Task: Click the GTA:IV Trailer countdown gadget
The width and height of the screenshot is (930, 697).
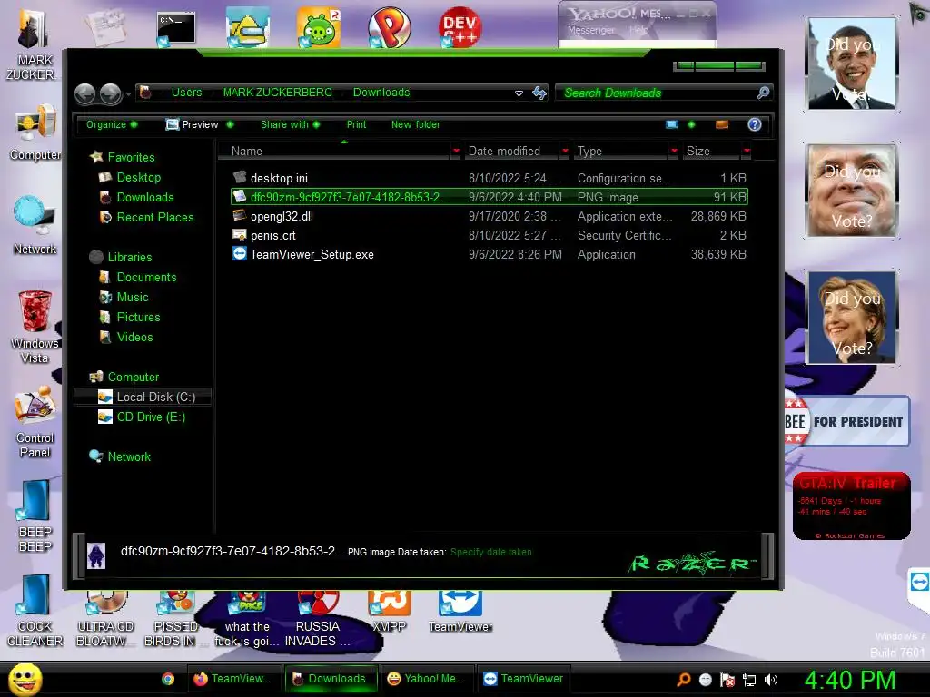Action: click(x=851, y=506)
